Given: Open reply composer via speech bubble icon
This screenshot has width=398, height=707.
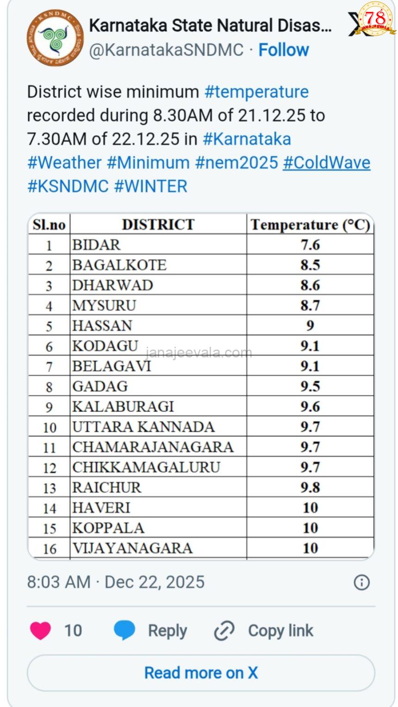Looking at the screenshot, I should 124,630.
